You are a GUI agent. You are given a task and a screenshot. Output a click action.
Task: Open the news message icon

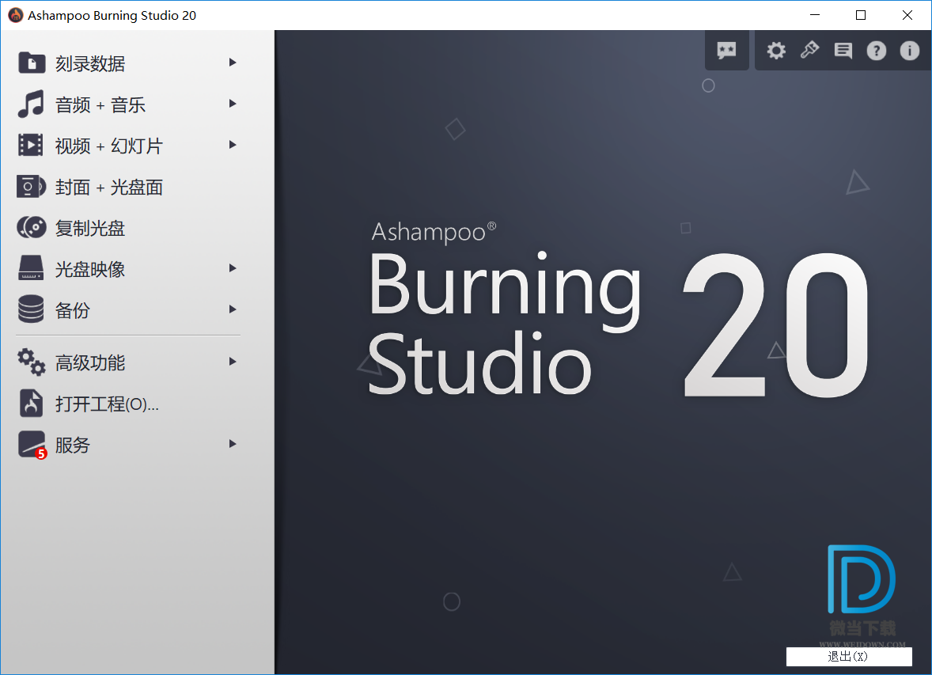tap(843, 51)
